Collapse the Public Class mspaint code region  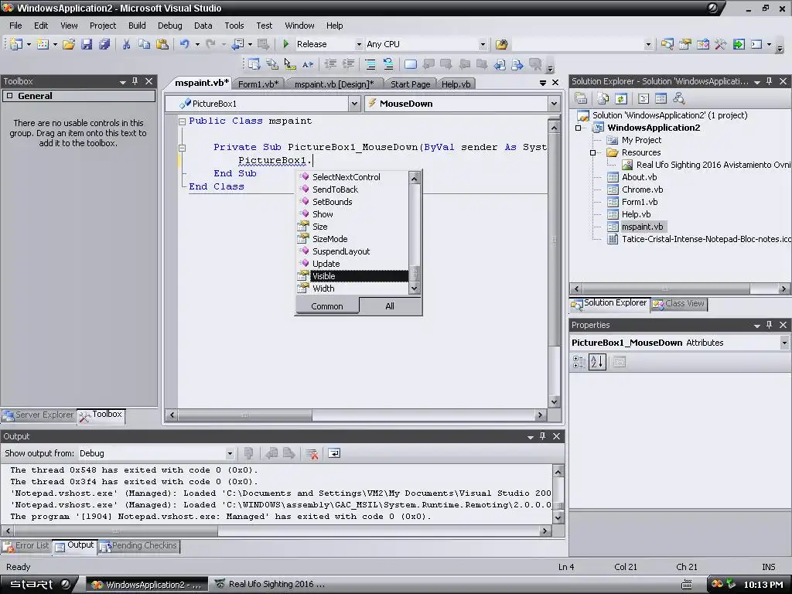click(x=183, y=121)
